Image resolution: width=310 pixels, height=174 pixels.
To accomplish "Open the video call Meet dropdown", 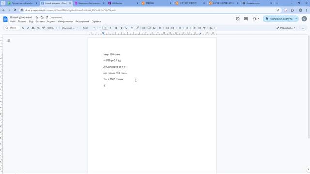I will coord(256,19).
